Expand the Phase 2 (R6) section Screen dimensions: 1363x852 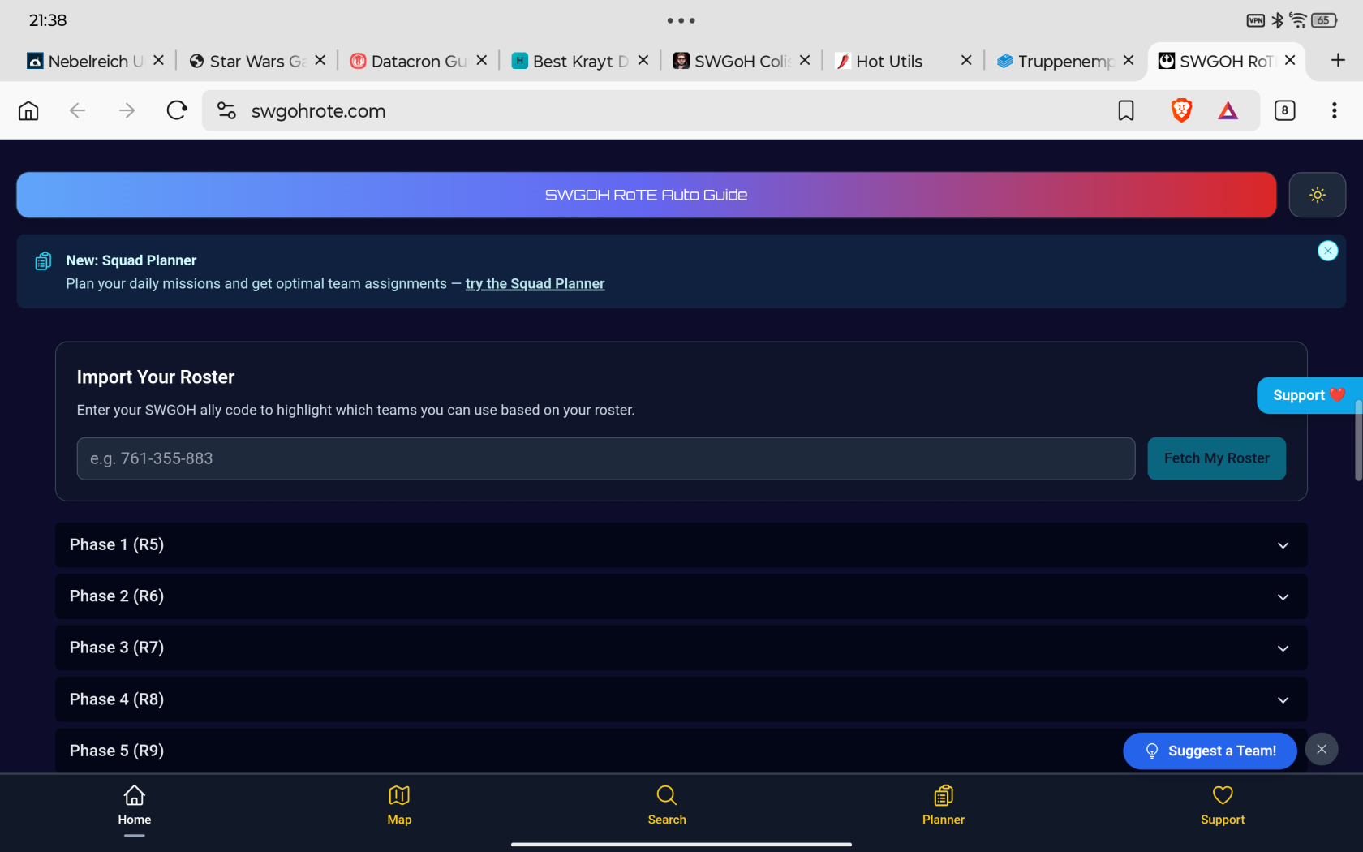click(x=681, y=596)
